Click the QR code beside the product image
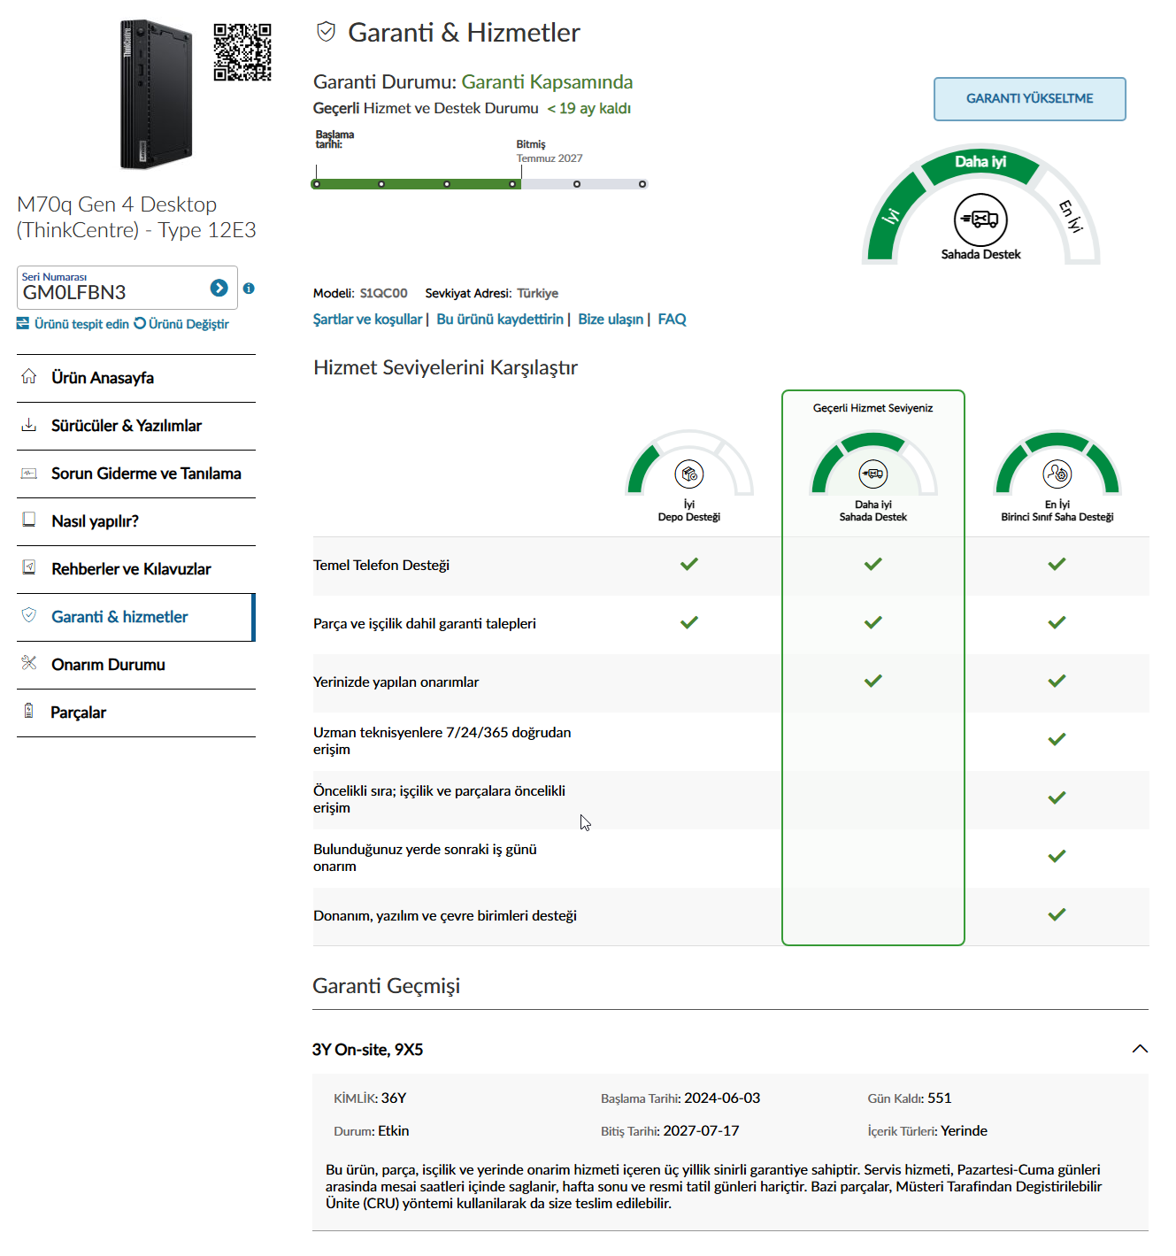Viewport: 1176px width, 1256px height. (x=242, y=52)
